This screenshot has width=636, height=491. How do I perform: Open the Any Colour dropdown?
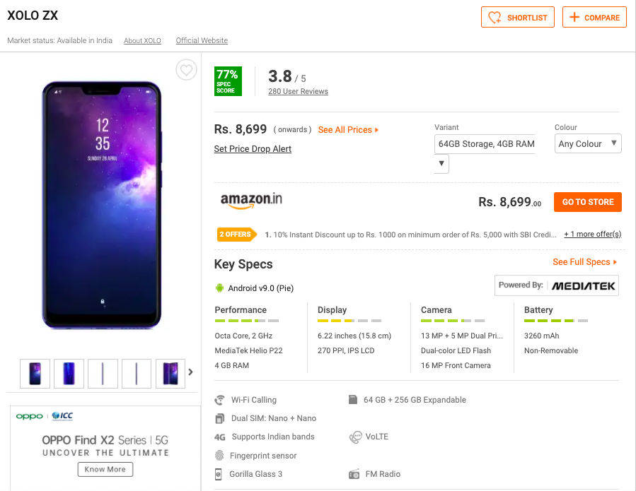tap(588, 143)
